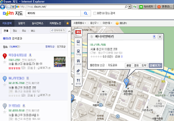Image resolution: width=174 pixels, height=121 pixels.
Task: Click the B marker in results list
Action: click(x=5, y=106)
